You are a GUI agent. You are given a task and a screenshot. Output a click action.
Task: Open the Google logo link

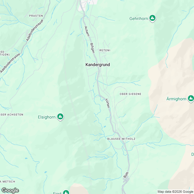pos(10,190)
